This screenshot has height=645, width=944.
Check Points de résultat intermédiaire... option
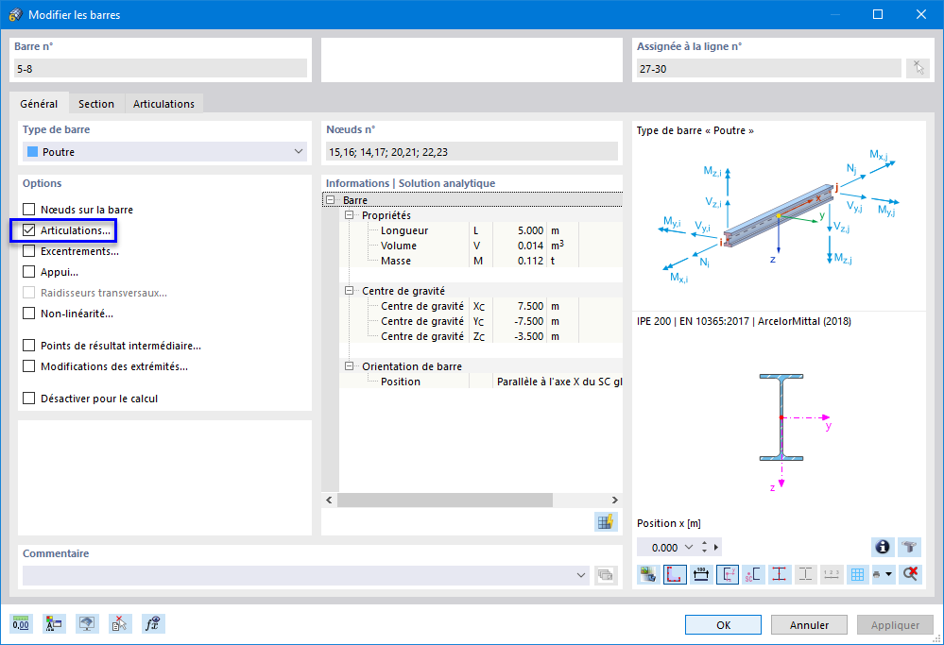(29, 346)
